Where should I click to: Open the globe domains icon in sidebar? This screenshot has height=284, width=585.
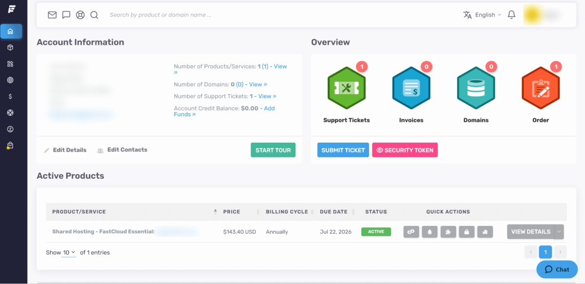coord(10,80)
